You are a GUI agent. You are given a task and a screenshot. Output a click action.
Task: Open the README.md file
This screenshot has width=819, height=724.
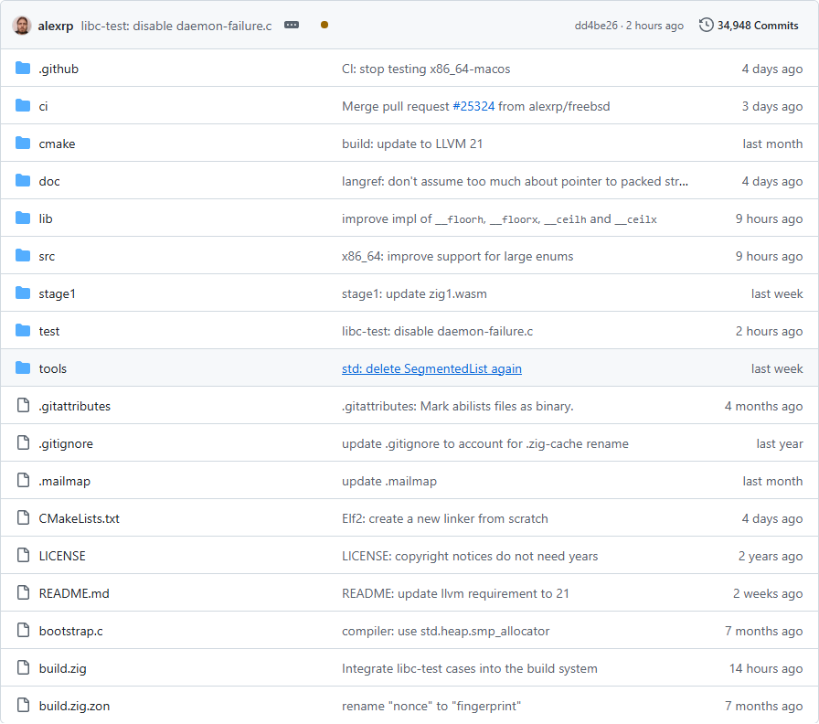[74, 593]
